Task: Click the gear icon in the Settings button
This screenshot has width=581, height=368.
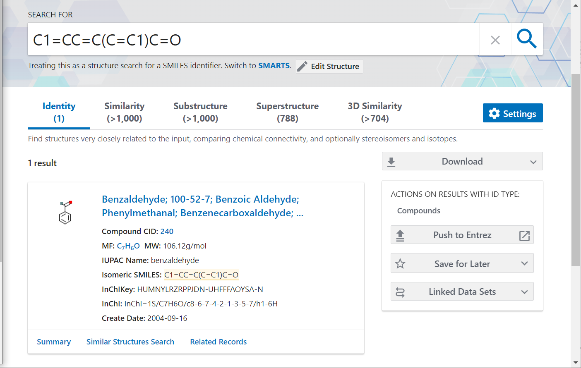Action: click(494, 113)
